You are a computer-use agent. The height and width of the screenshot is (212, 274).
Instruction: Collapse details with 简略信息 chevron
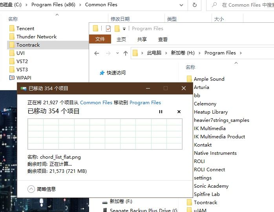[31, 189]
